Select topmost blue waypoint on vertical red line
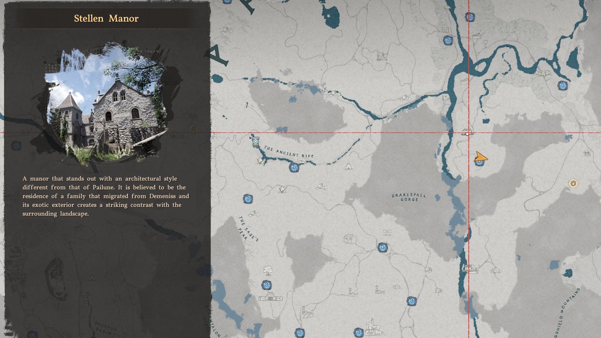This screenshot has height=338, width=601. [x=470, y=17]
